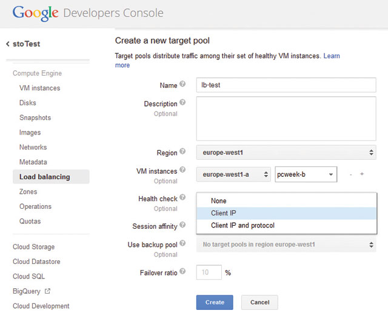Click the stoTest project name

[26, 44]
